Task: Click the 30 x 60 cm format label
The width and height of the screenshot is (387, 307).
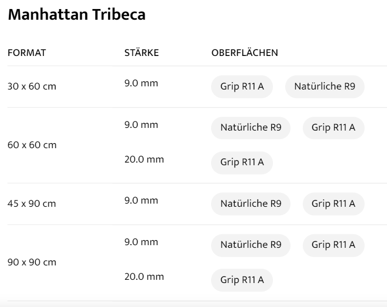Action: pos(32,87)
